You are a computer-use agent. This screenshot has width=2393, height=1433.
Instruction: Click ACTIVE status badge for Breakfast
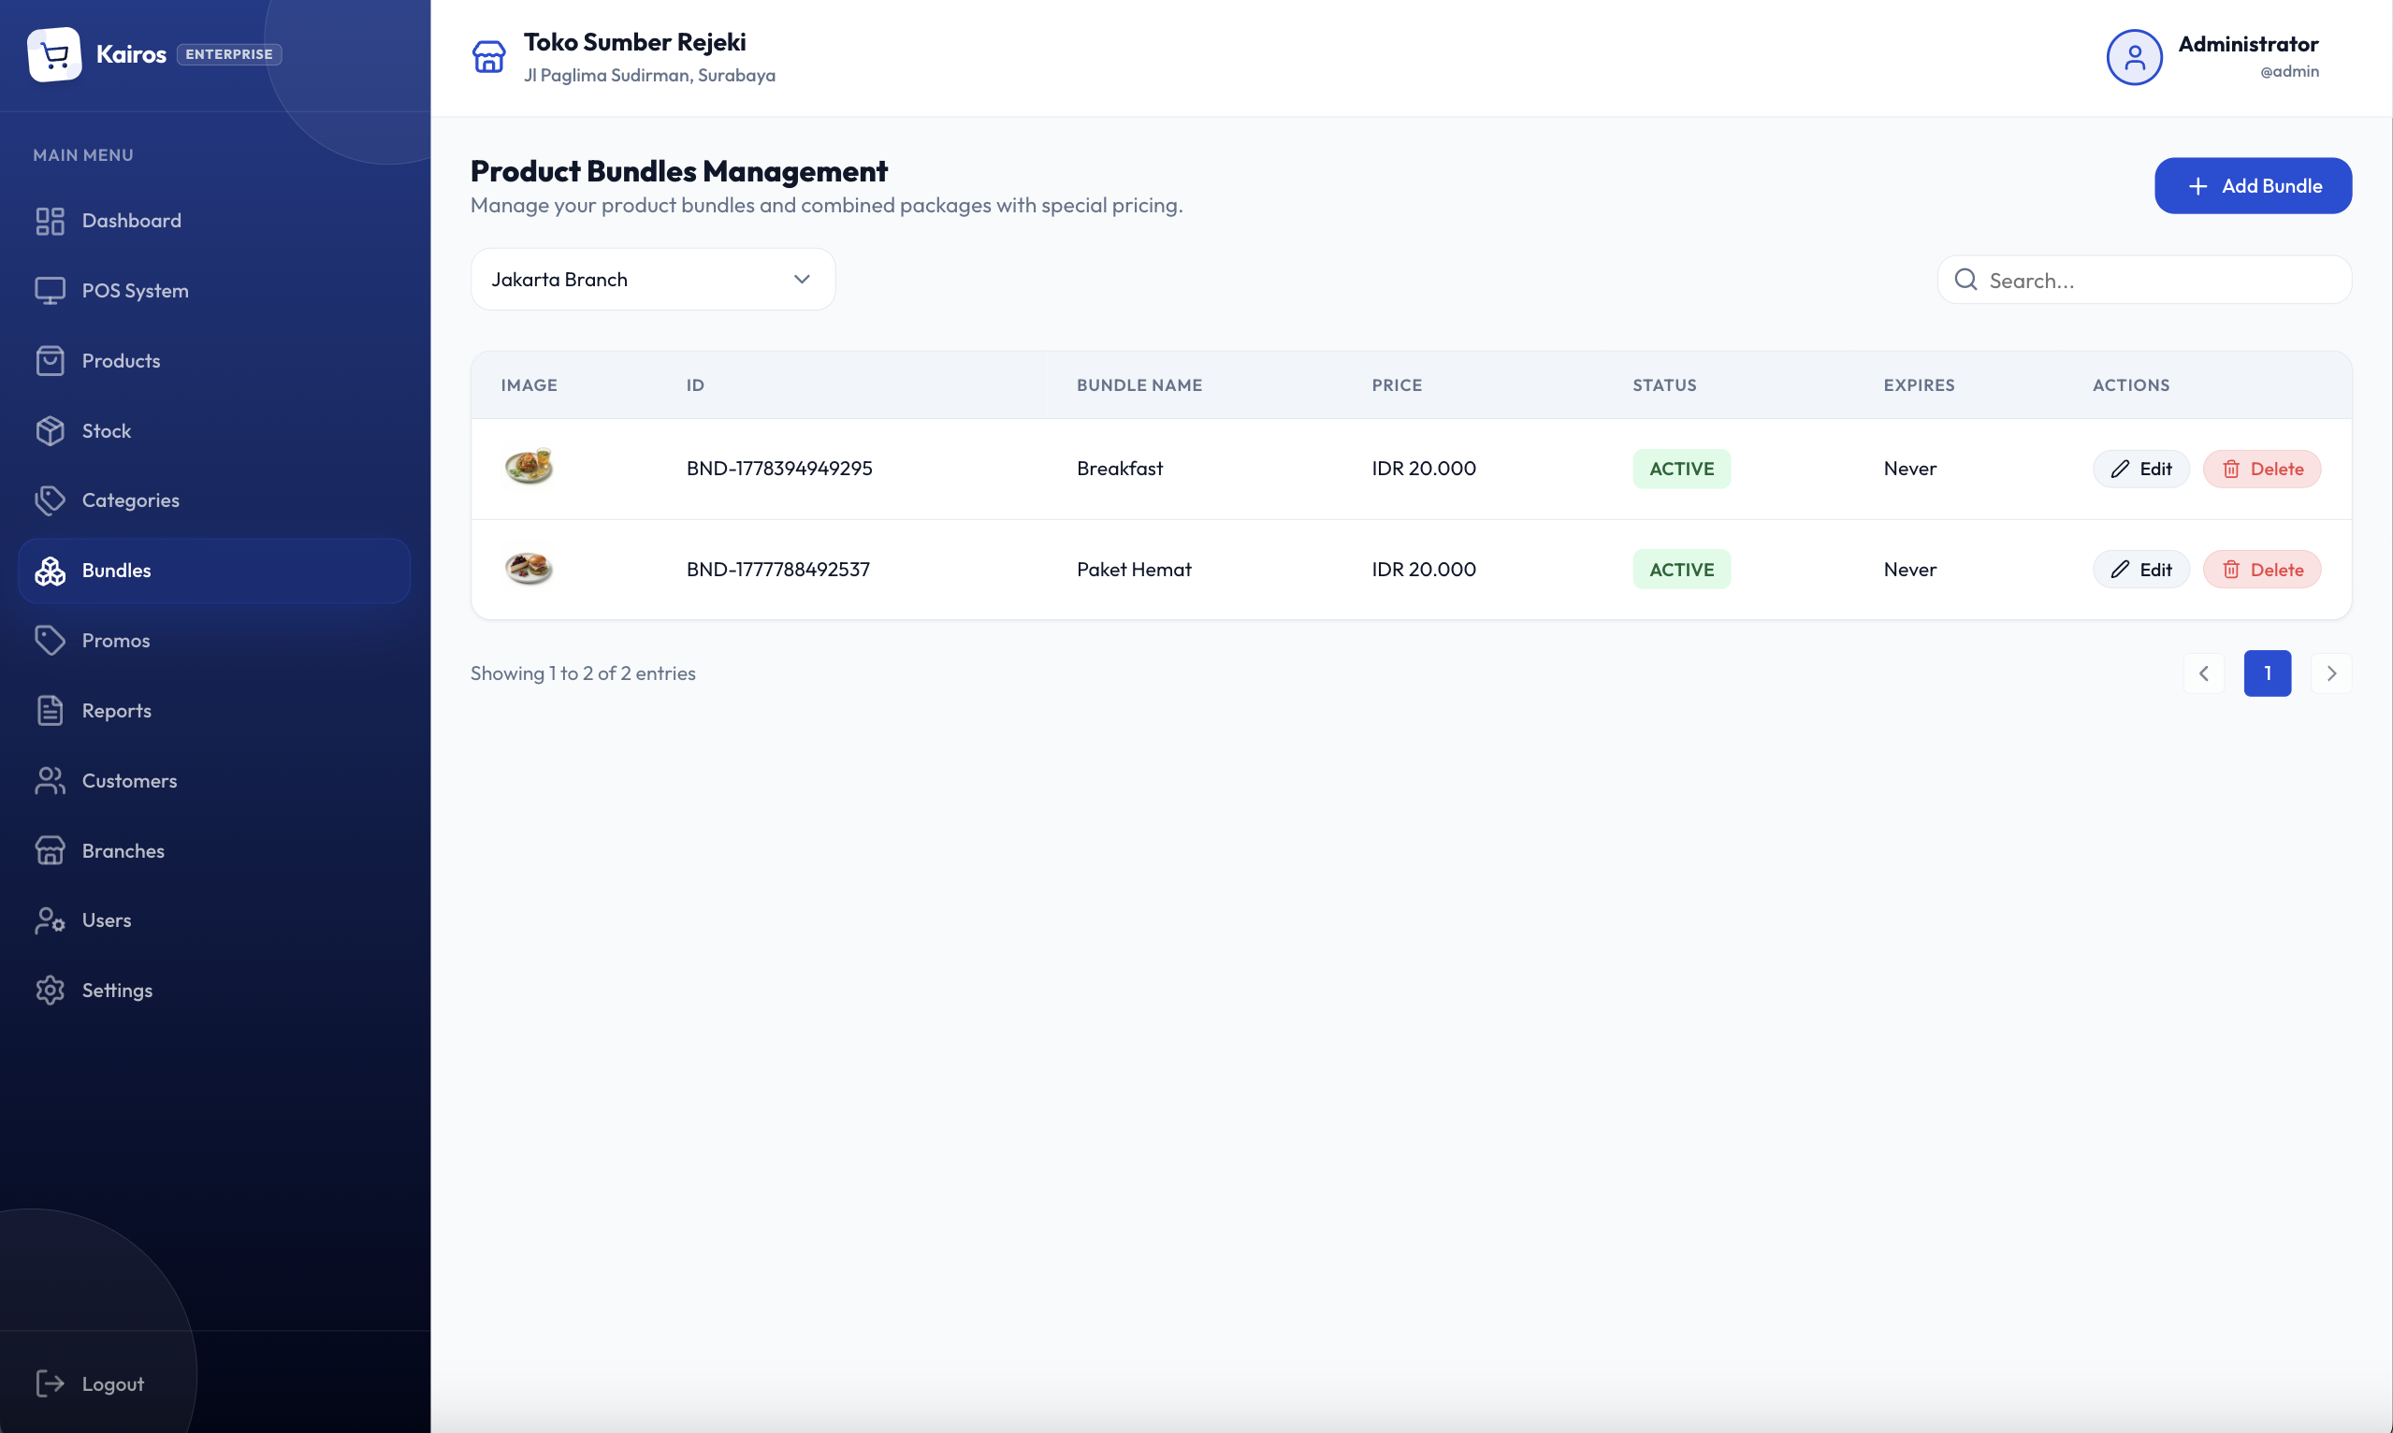pyautogui.click(x=1681, y=470)
